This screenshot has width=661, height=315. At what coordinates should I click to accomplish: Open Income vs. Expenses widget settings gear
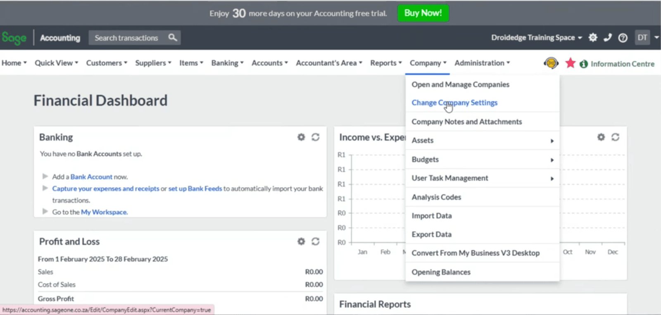[601, 137]
